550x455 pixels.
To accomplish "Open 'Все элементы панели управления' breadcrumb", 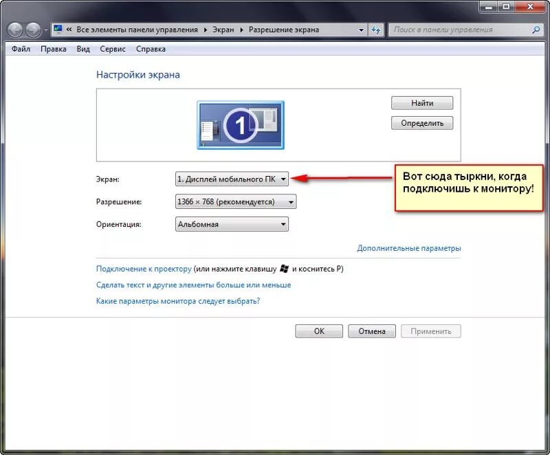I will pyautogui.click(x=137, y=30).
